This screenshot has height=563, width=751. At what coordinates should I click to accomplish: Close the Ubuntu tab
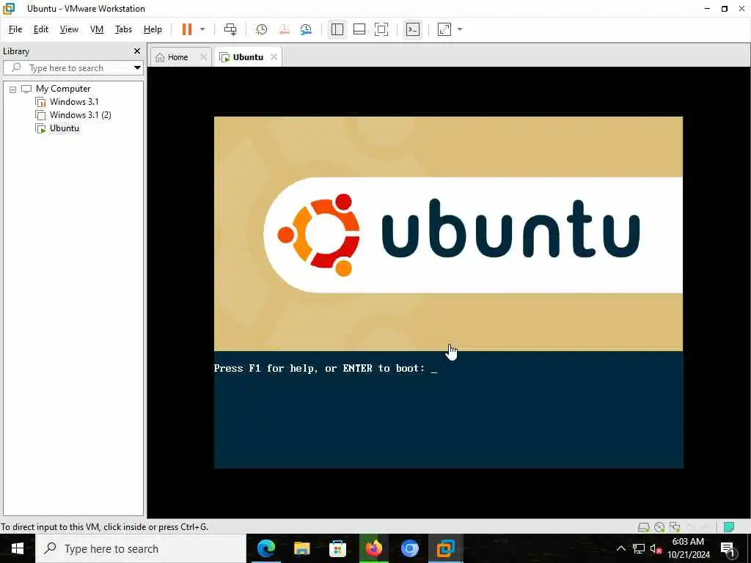coord(274,57)
